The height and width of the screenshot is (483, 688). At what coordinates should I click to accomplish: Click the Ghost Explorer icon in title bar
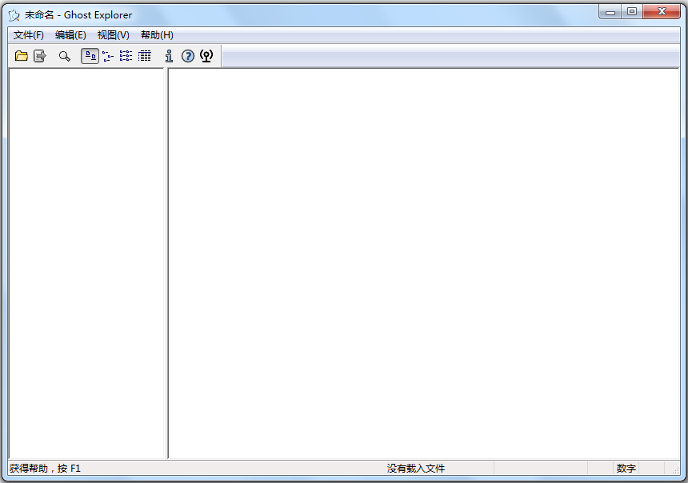(x=13, y=14)
